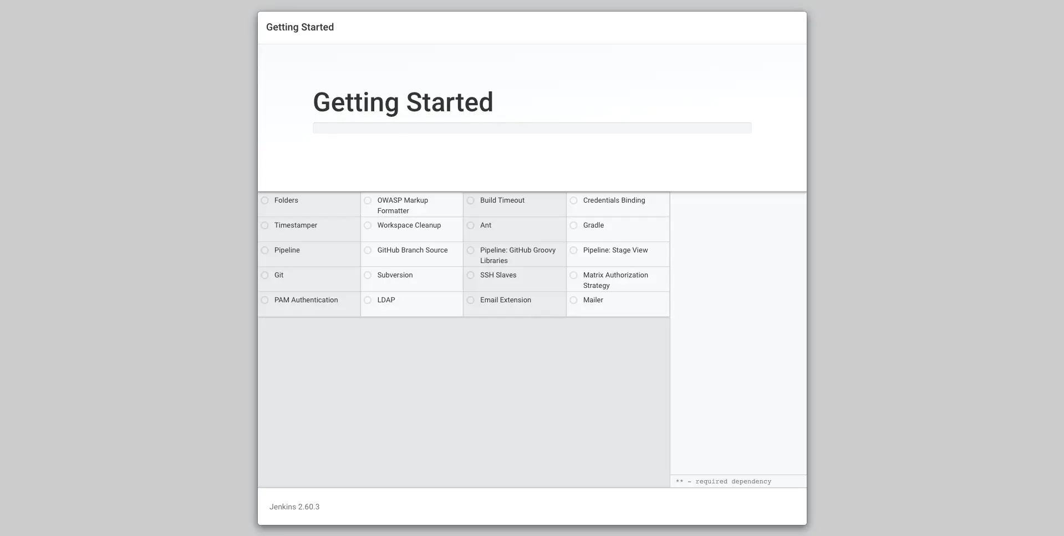The width and height of the screenshot is (1064, 536).
Task: Select the OWASP Markup Formatter label
Action: click(403, 205)
